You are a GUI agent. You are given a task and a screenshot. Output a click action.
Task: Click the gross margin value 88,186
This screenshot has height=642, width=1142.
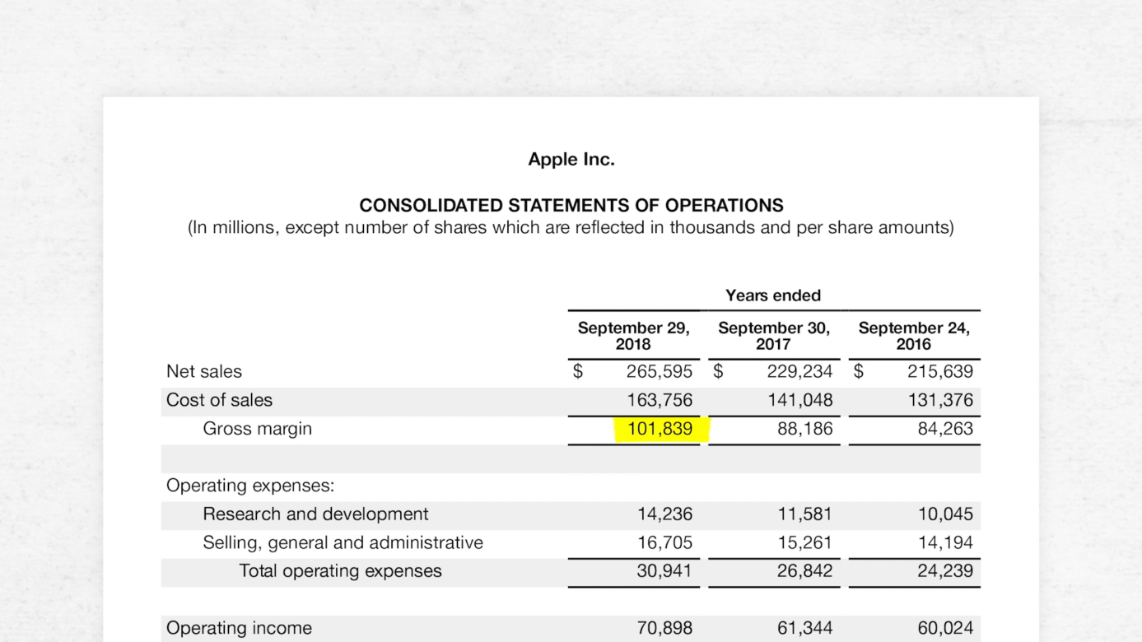click(x=805, y=429)
